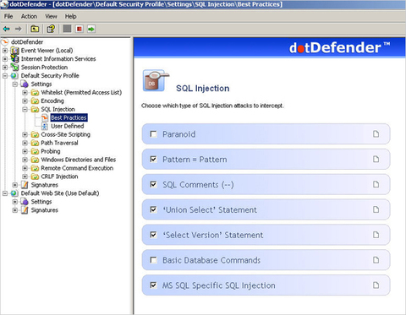406x315 pixels.
Task: Open the Action menu
Action: tap(29, 16)
